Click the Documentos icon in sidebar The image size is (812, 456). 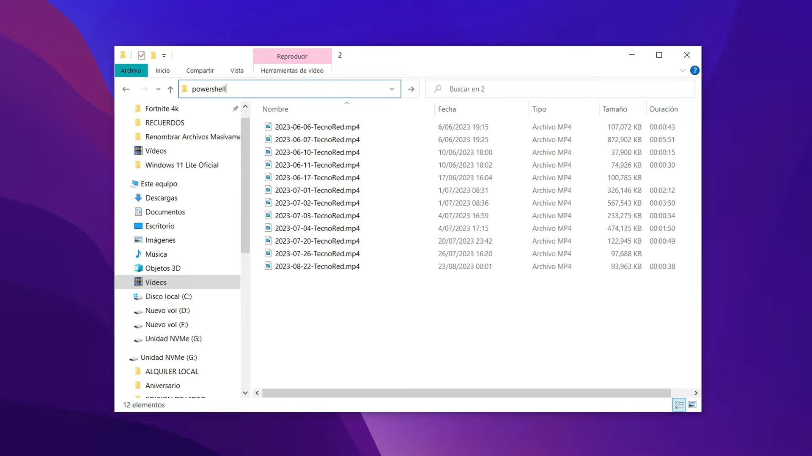138,212
